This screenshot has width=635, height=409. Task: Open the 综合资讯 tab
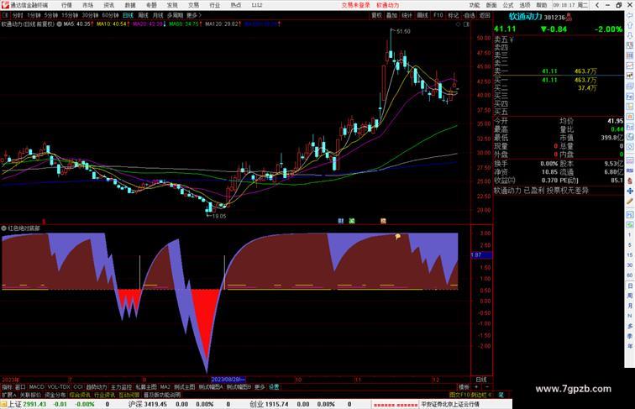pyautogui.click(x=80, y=395)
